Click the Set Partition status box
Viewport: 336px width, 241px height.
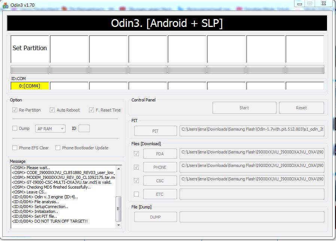(x=30, y=49)
